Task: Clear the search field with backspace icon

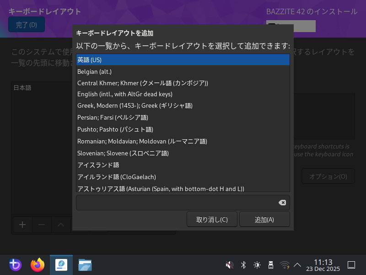Action: pyautogui.click(x=282, y=203)
